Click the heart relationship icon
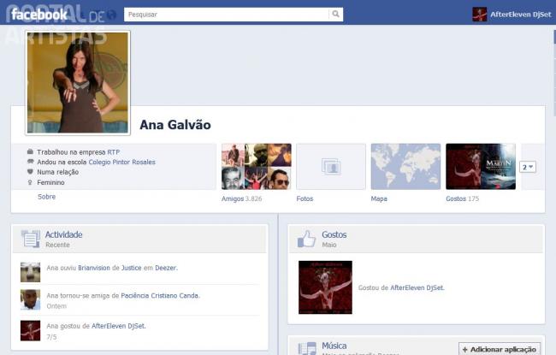The image size is (556, 355). [x=30, y=172]
